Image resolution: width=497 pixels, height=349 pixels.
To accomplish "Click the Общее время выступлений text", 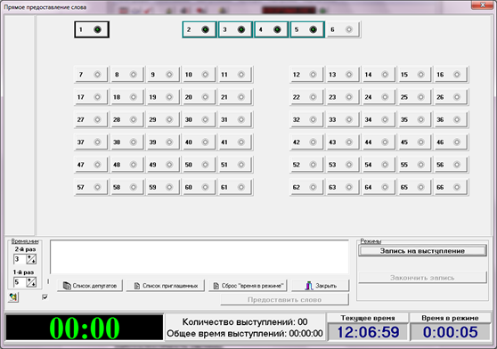I will pyautogui.click(x=245, y=334).
